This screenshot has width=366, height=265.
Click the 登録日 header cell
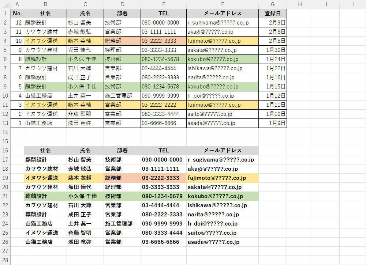click(x=273, y=14)
